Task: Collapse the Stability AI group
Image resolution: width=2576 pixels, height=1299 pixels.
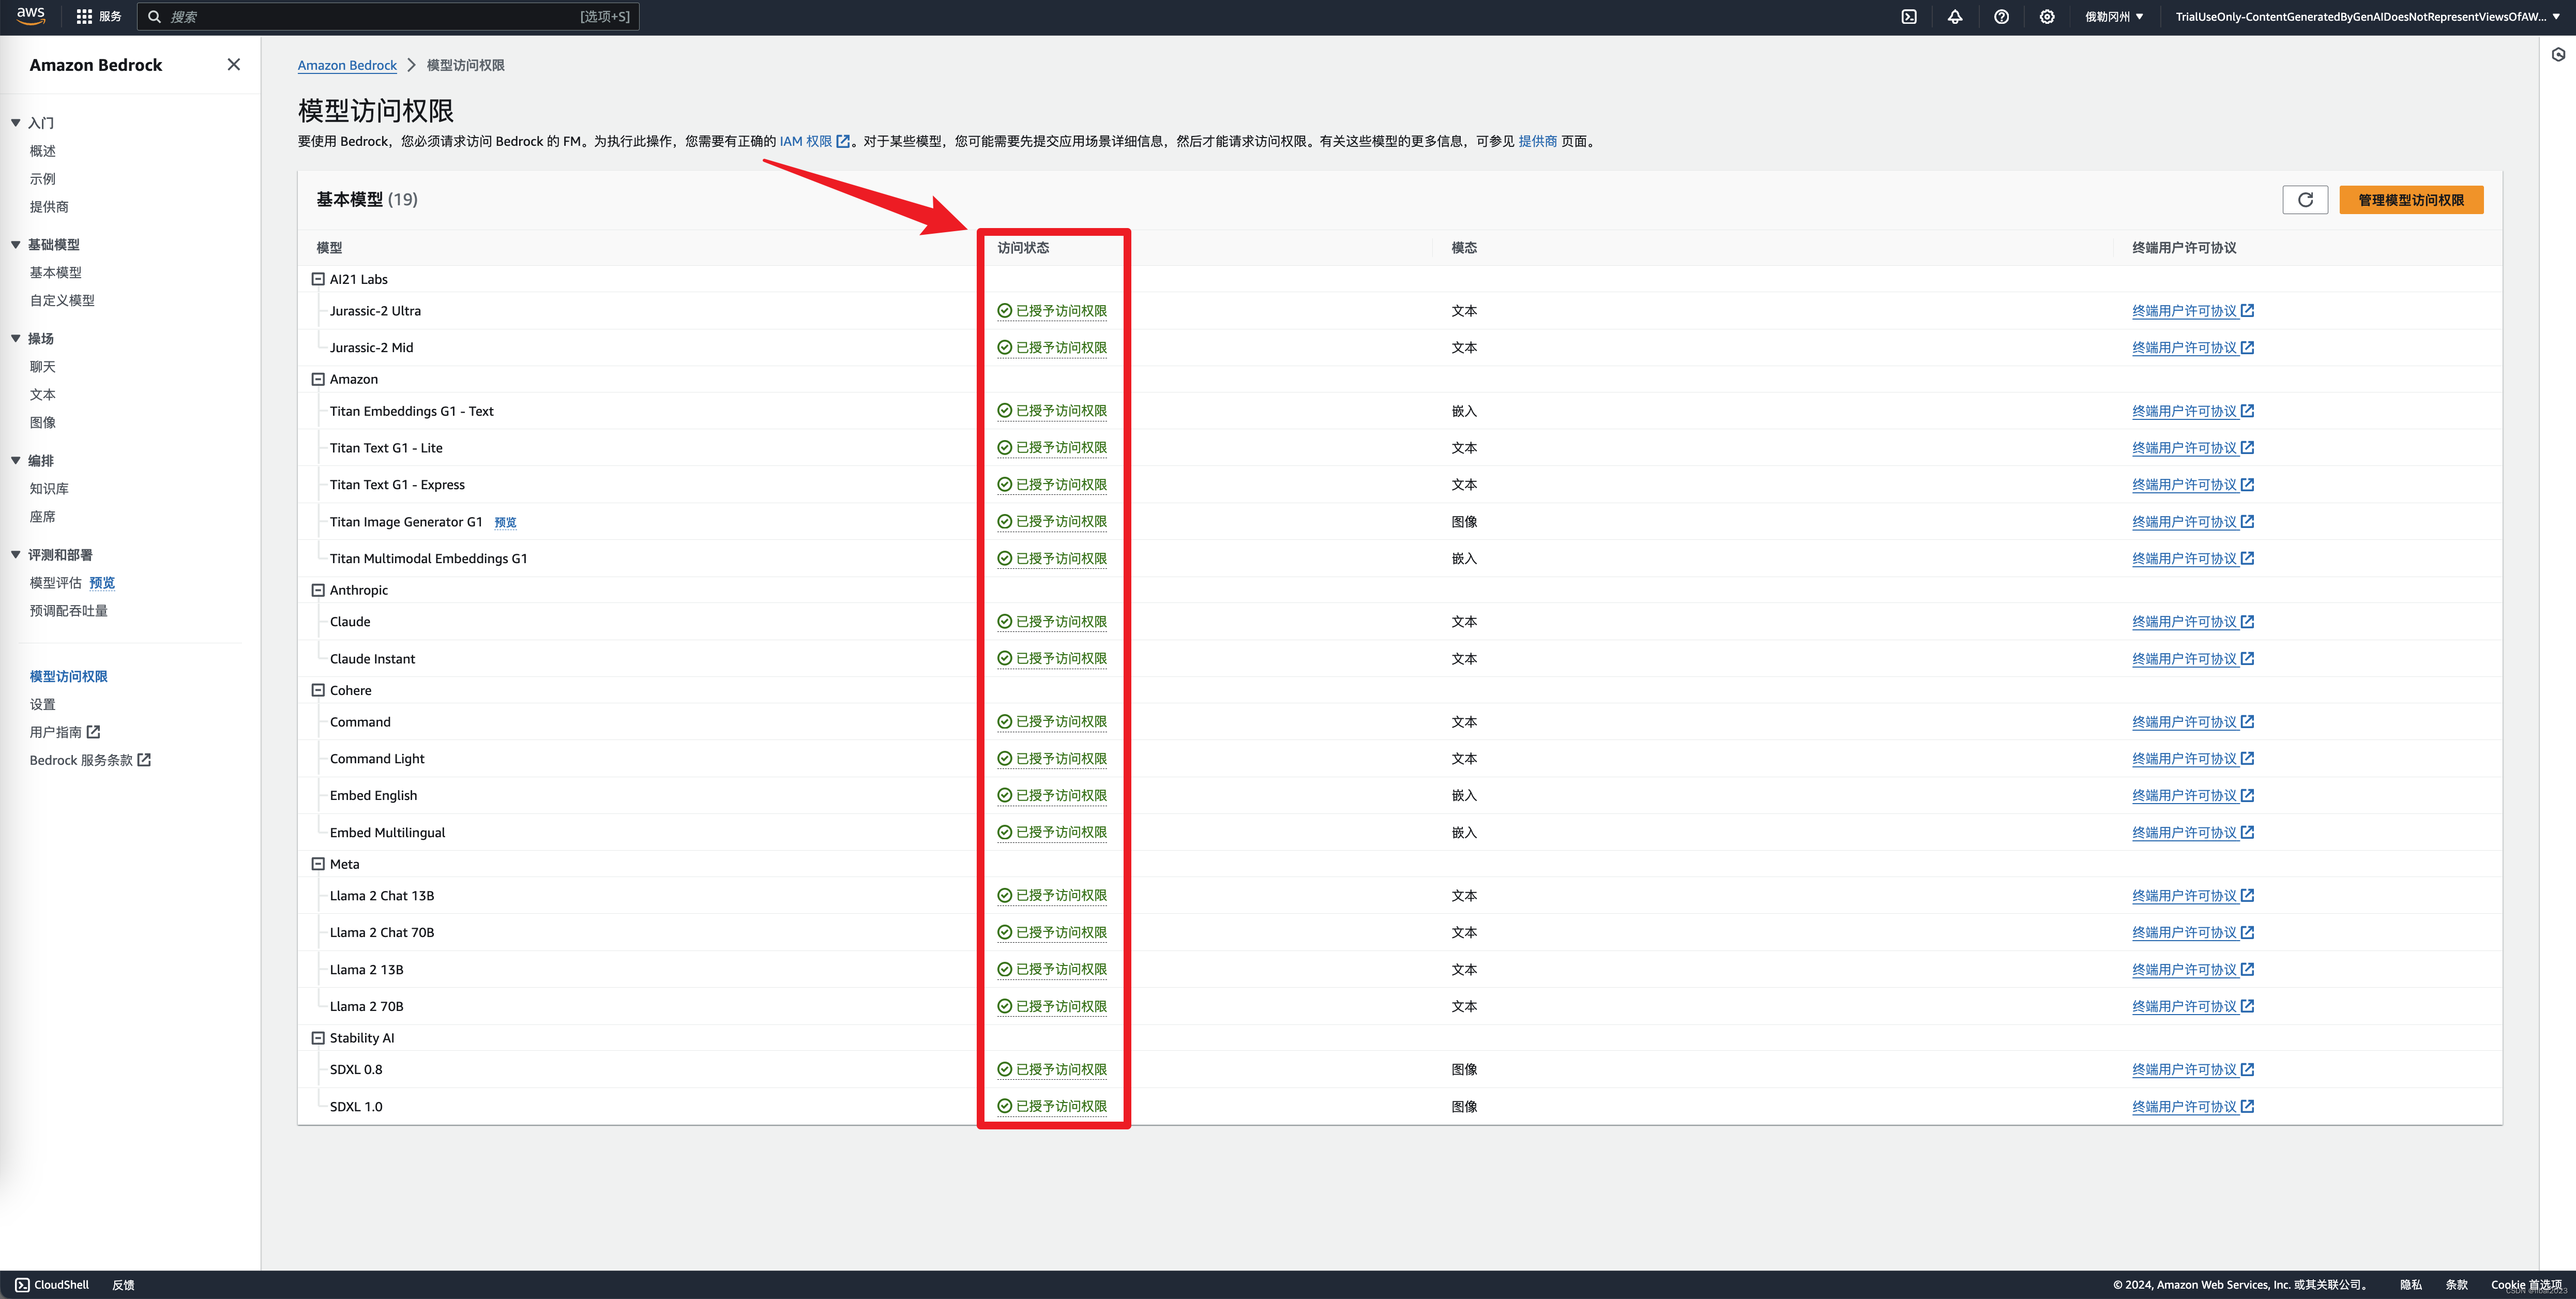Action: tap(318, 1038)
